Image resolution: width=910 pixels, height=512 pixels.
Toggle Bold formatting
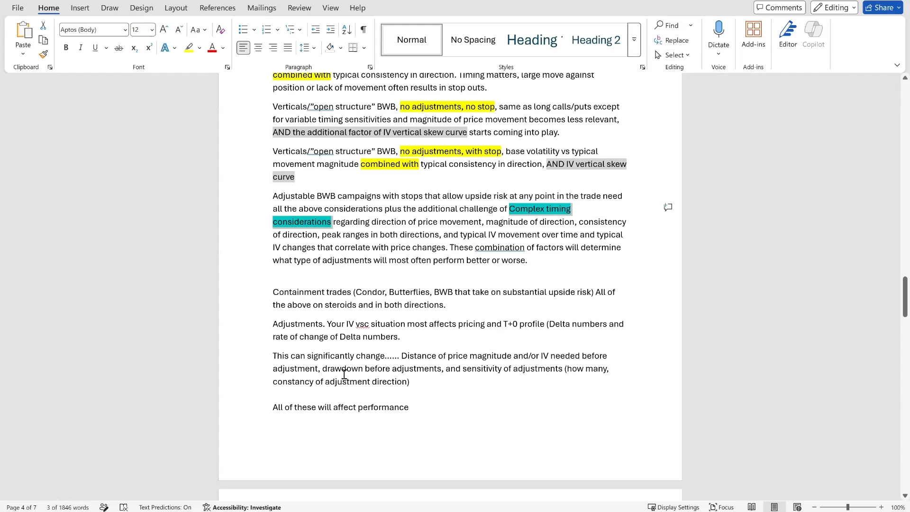pyautogui.click(x=66, y=48)
